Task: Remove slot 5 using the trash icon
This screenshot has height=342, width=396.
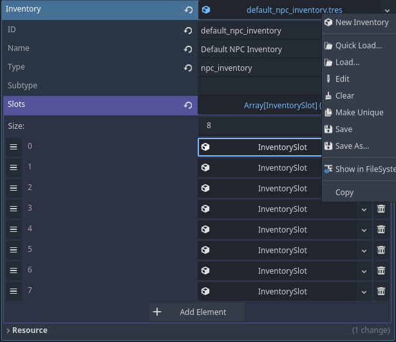Action: pyautogui.click(x=381, y=250)
